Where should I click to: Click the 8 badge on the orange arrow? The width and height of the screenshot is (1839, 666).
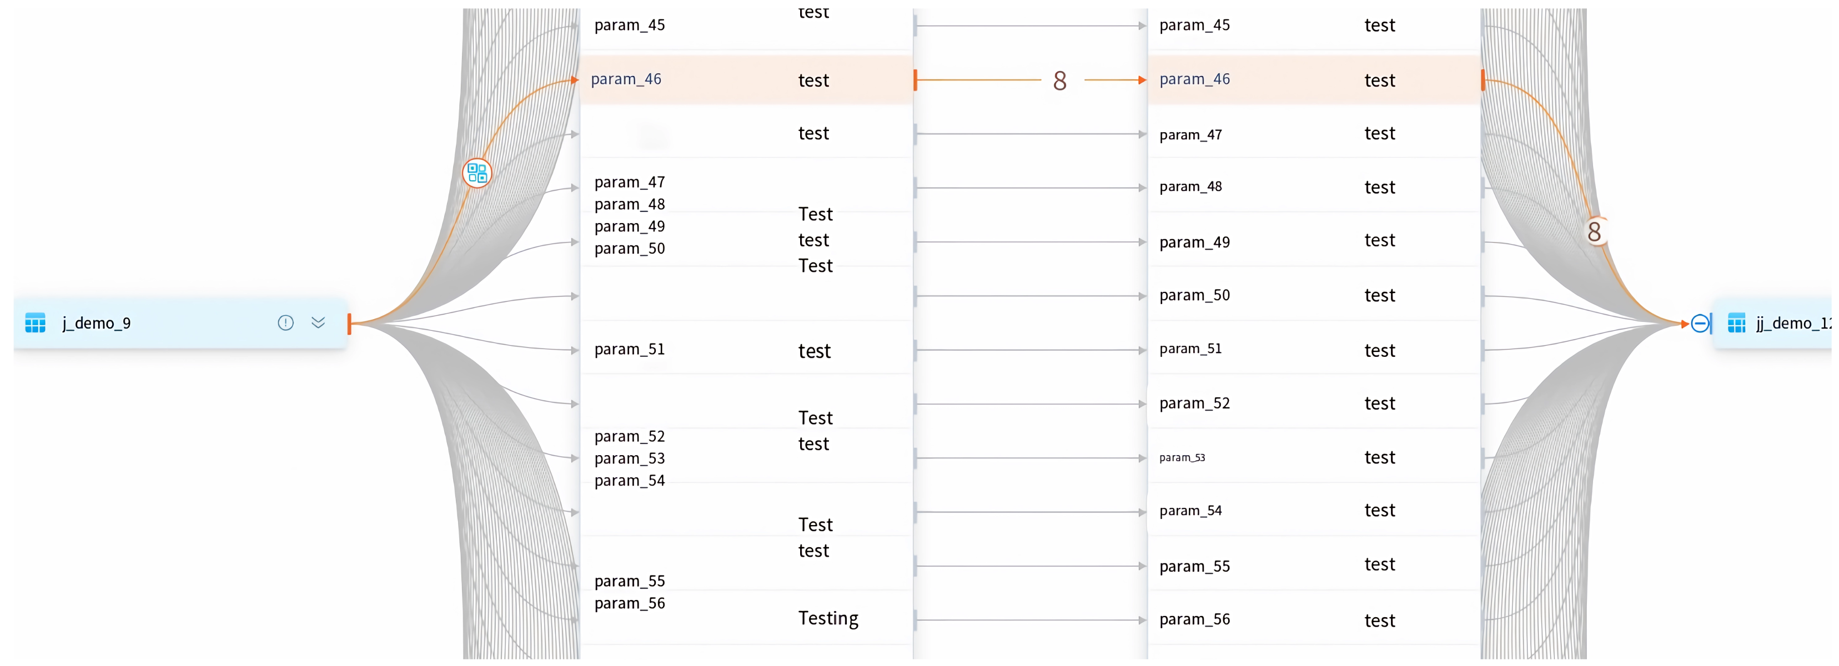click(1060, 80)
